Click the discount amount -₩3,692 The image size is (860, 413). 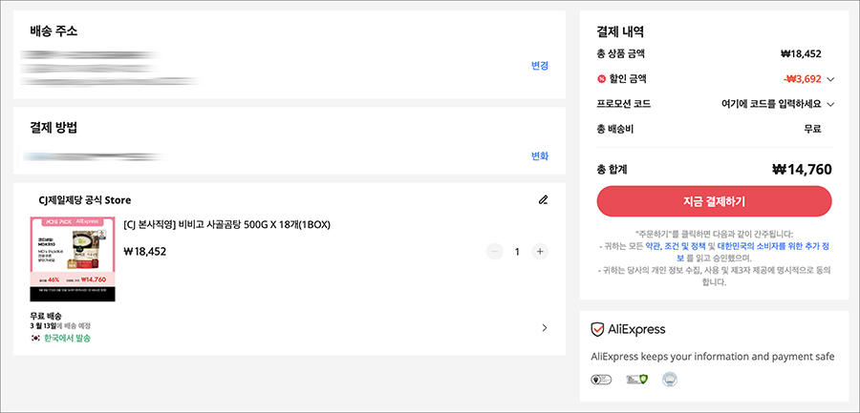click(803, 79)
